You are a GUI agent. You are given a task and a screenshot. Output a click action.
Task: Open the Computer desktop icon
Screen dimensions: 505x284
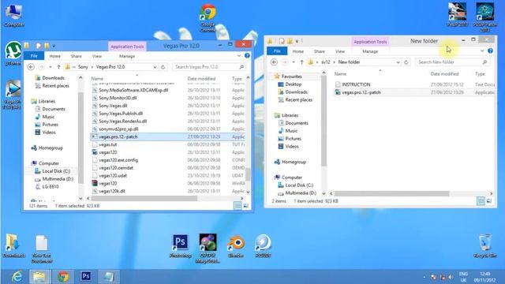click(x=14, y=15)
